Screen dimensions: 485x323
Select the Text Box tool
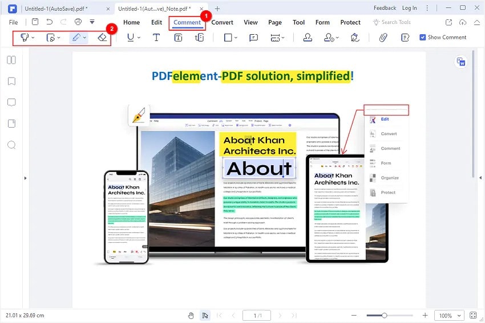point(178,38)
